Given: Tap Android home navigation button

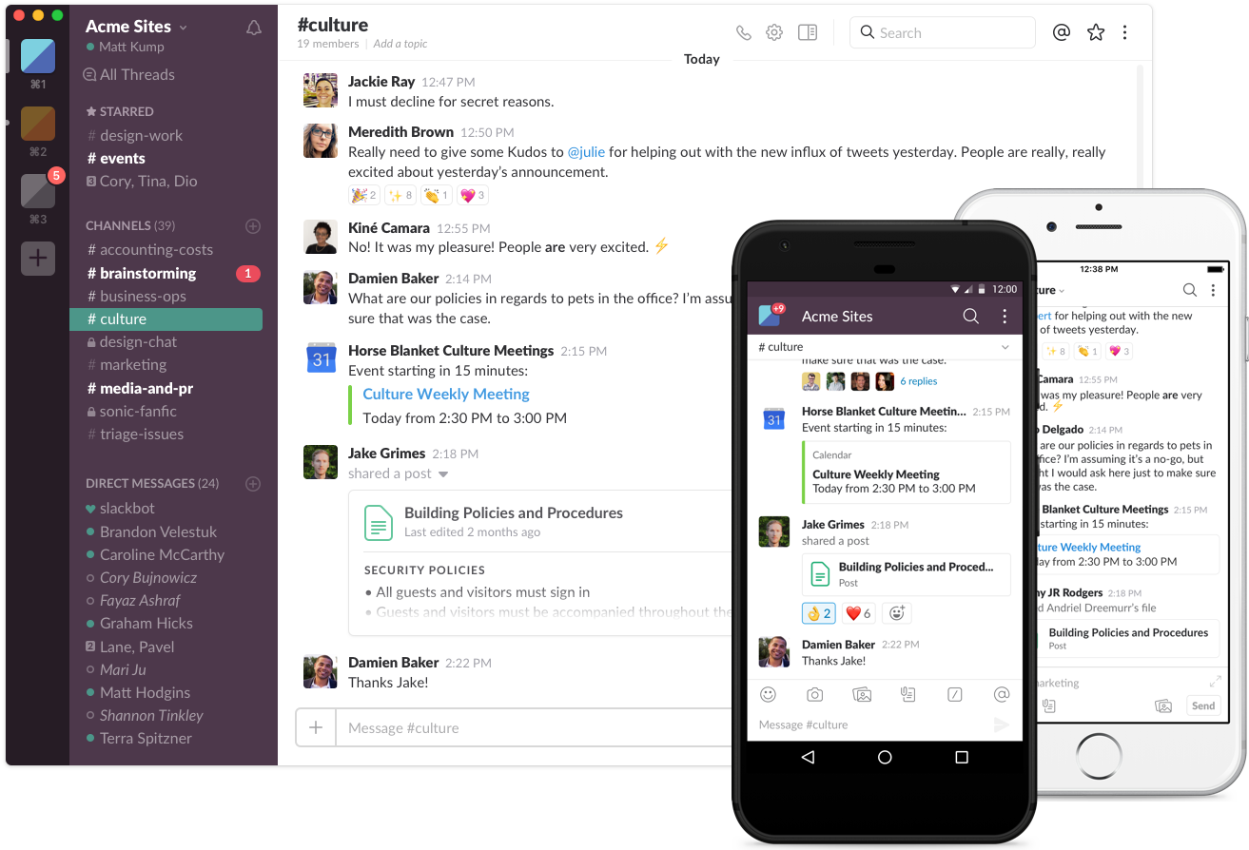Looking at the screenshot, I should (885, 758).
